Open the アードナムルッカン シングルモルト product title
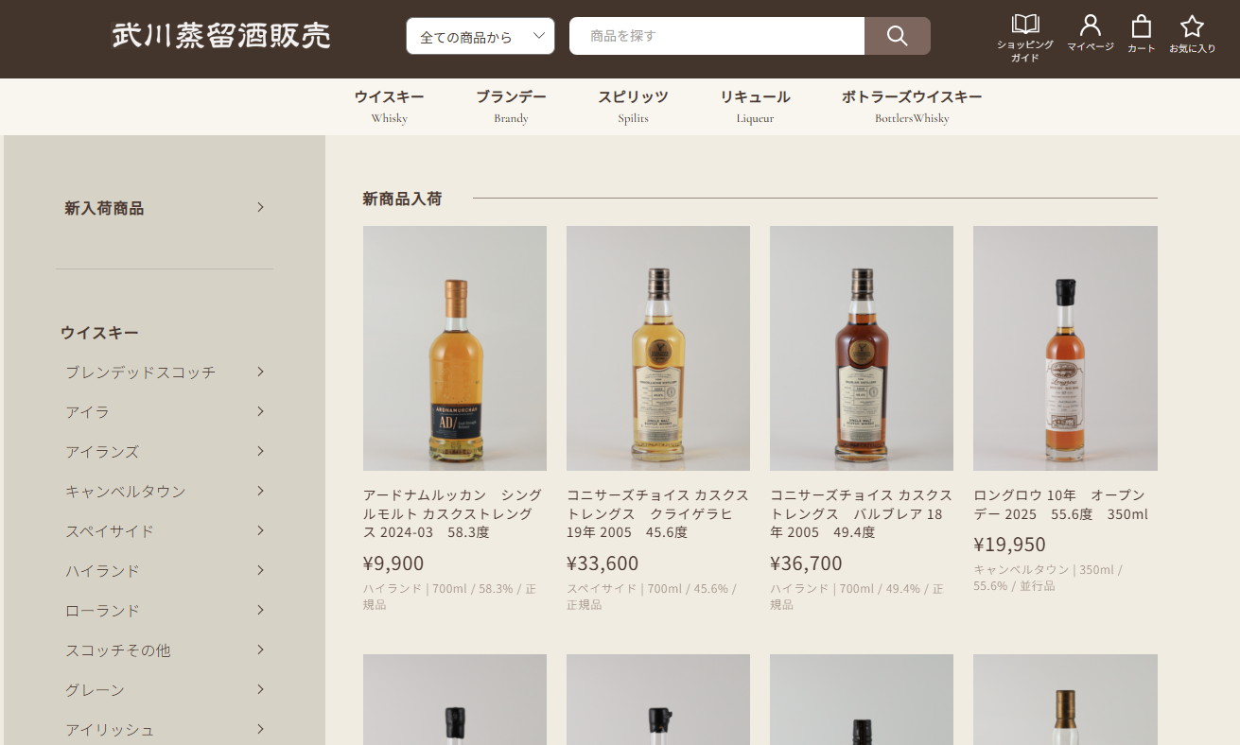This screenshot has width=1240, height=745. 454,513
